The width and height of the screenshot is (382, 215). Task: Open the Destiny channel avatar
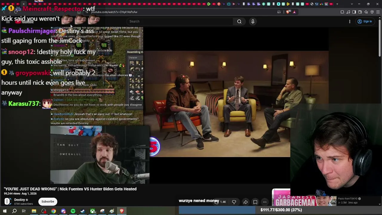pyautogui.click(x=7, y=202)
